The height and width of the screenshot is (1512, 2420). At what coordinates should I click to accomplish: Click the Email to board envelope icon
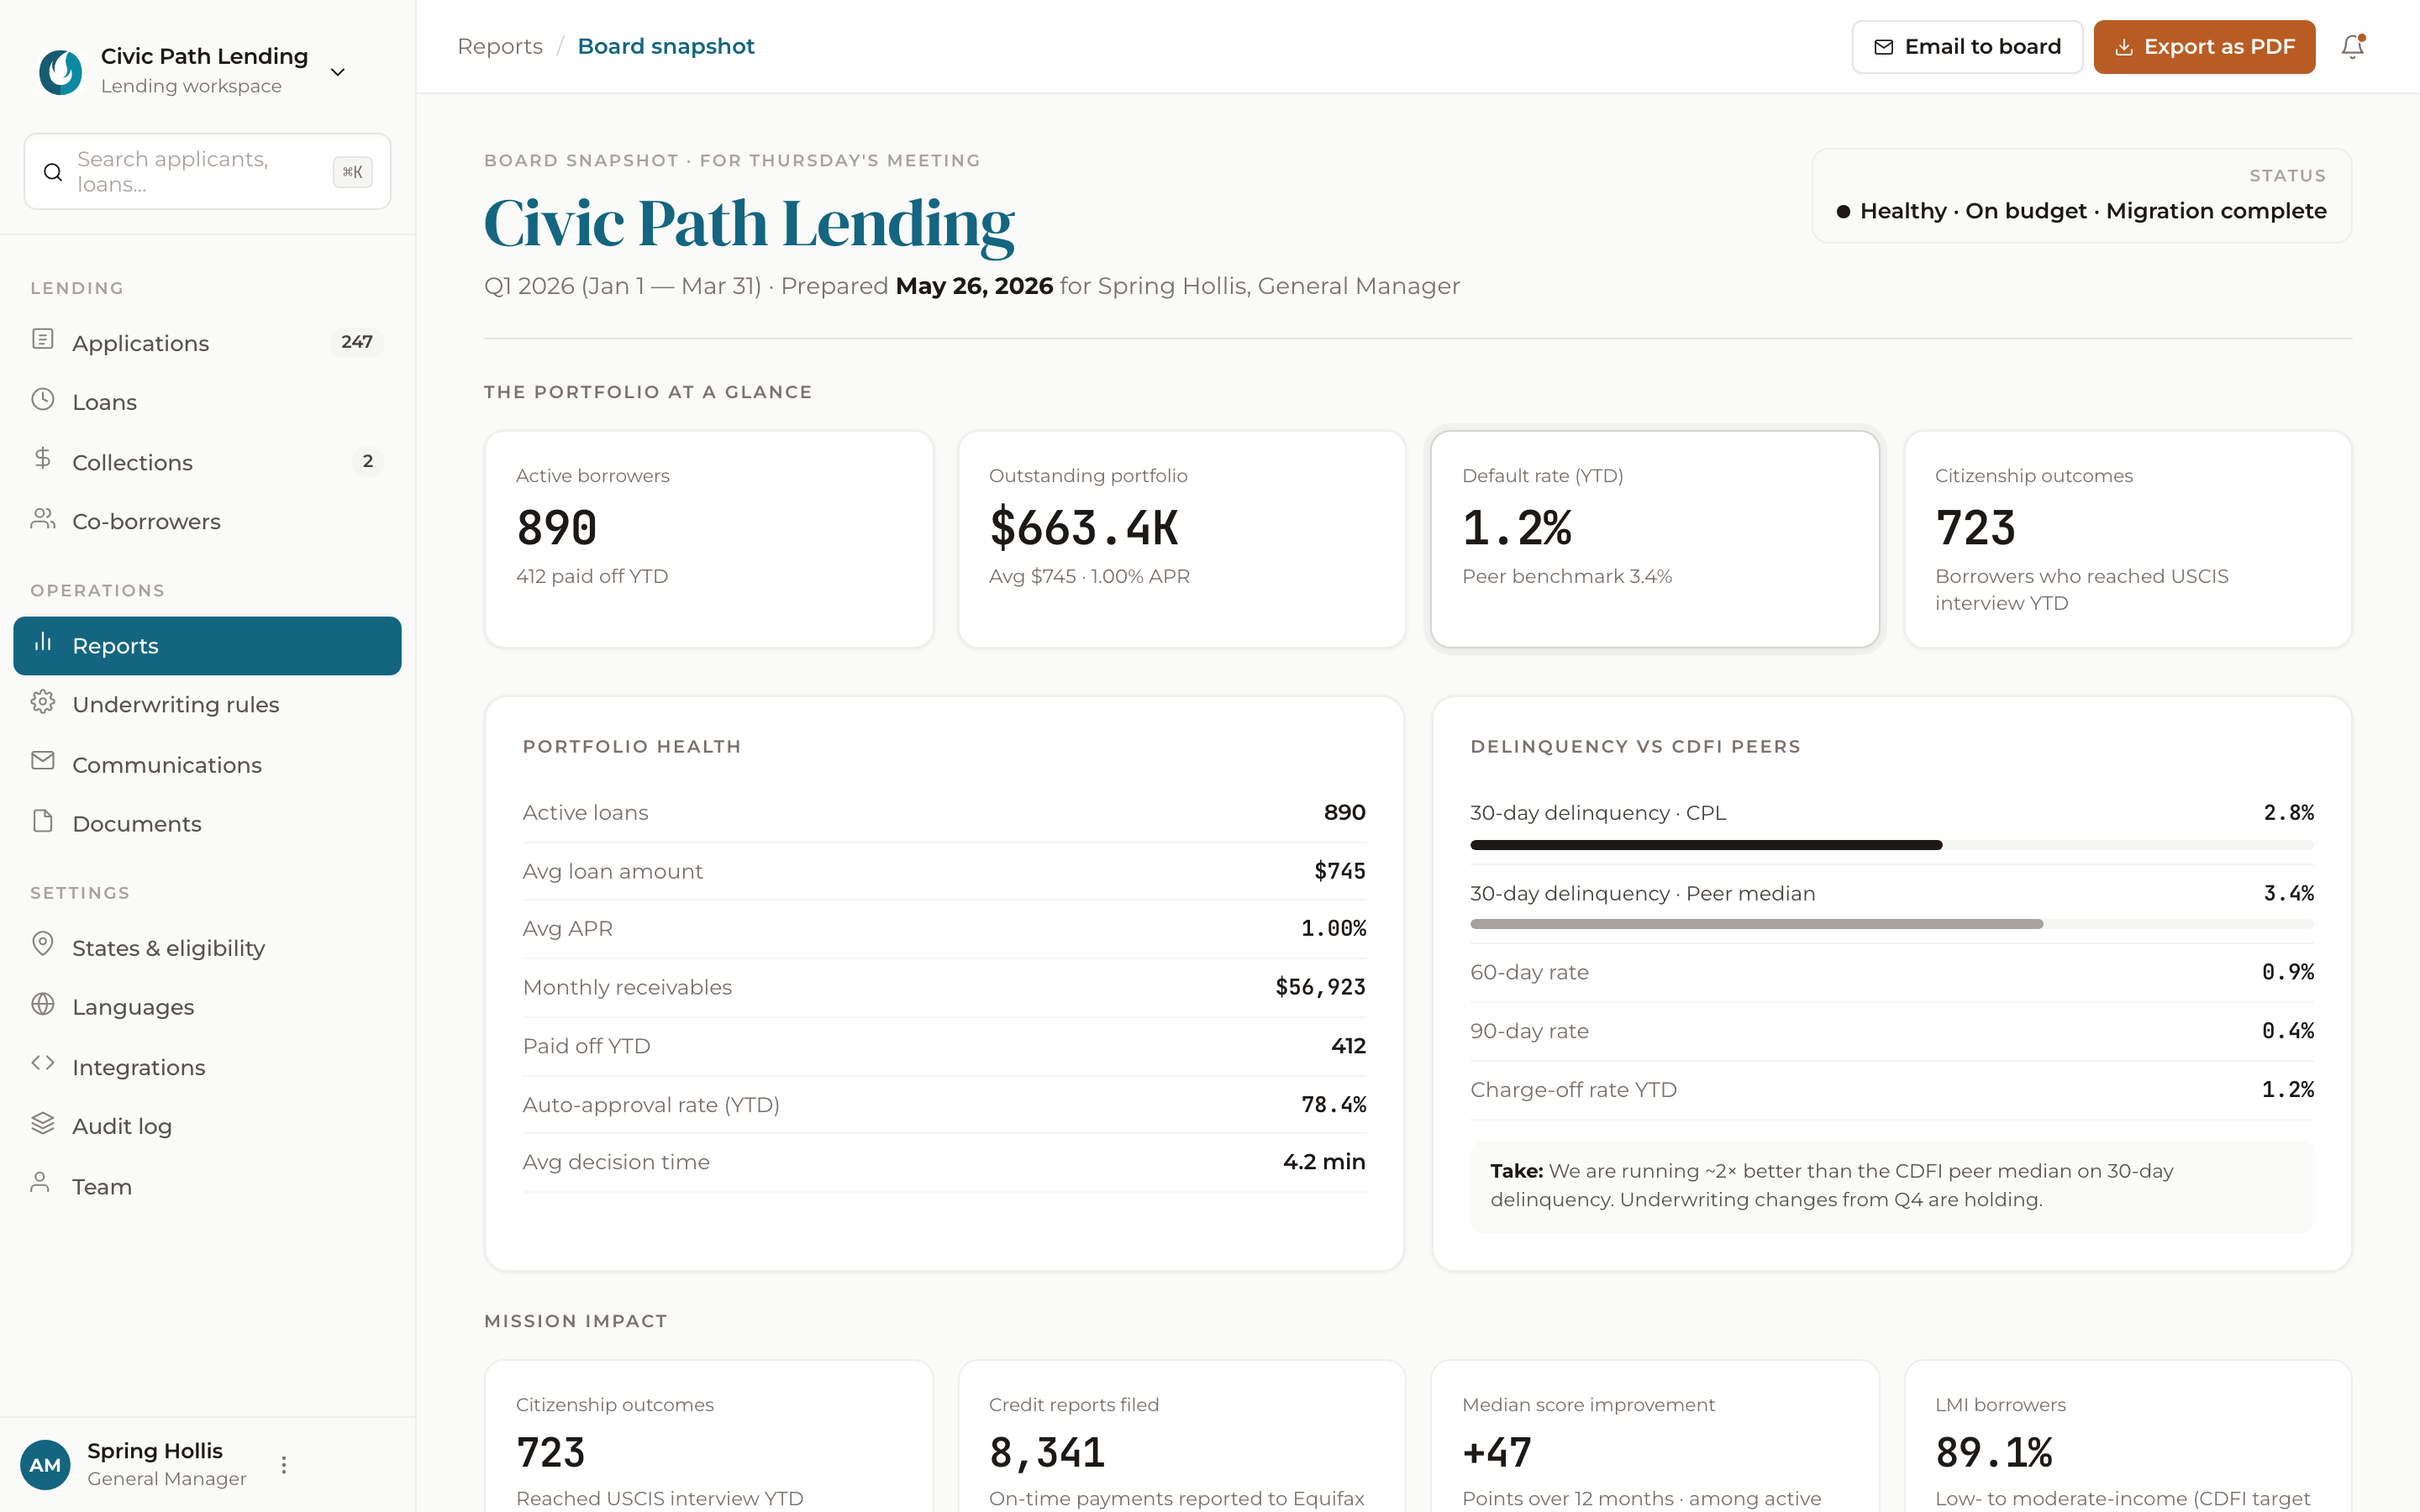(x=1883, y=47)
